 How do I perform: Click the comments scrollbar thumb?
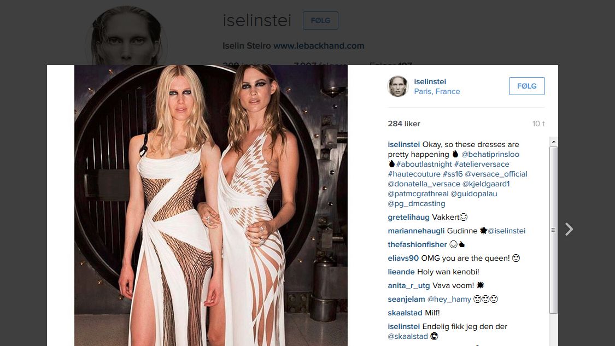click(553, 230)
